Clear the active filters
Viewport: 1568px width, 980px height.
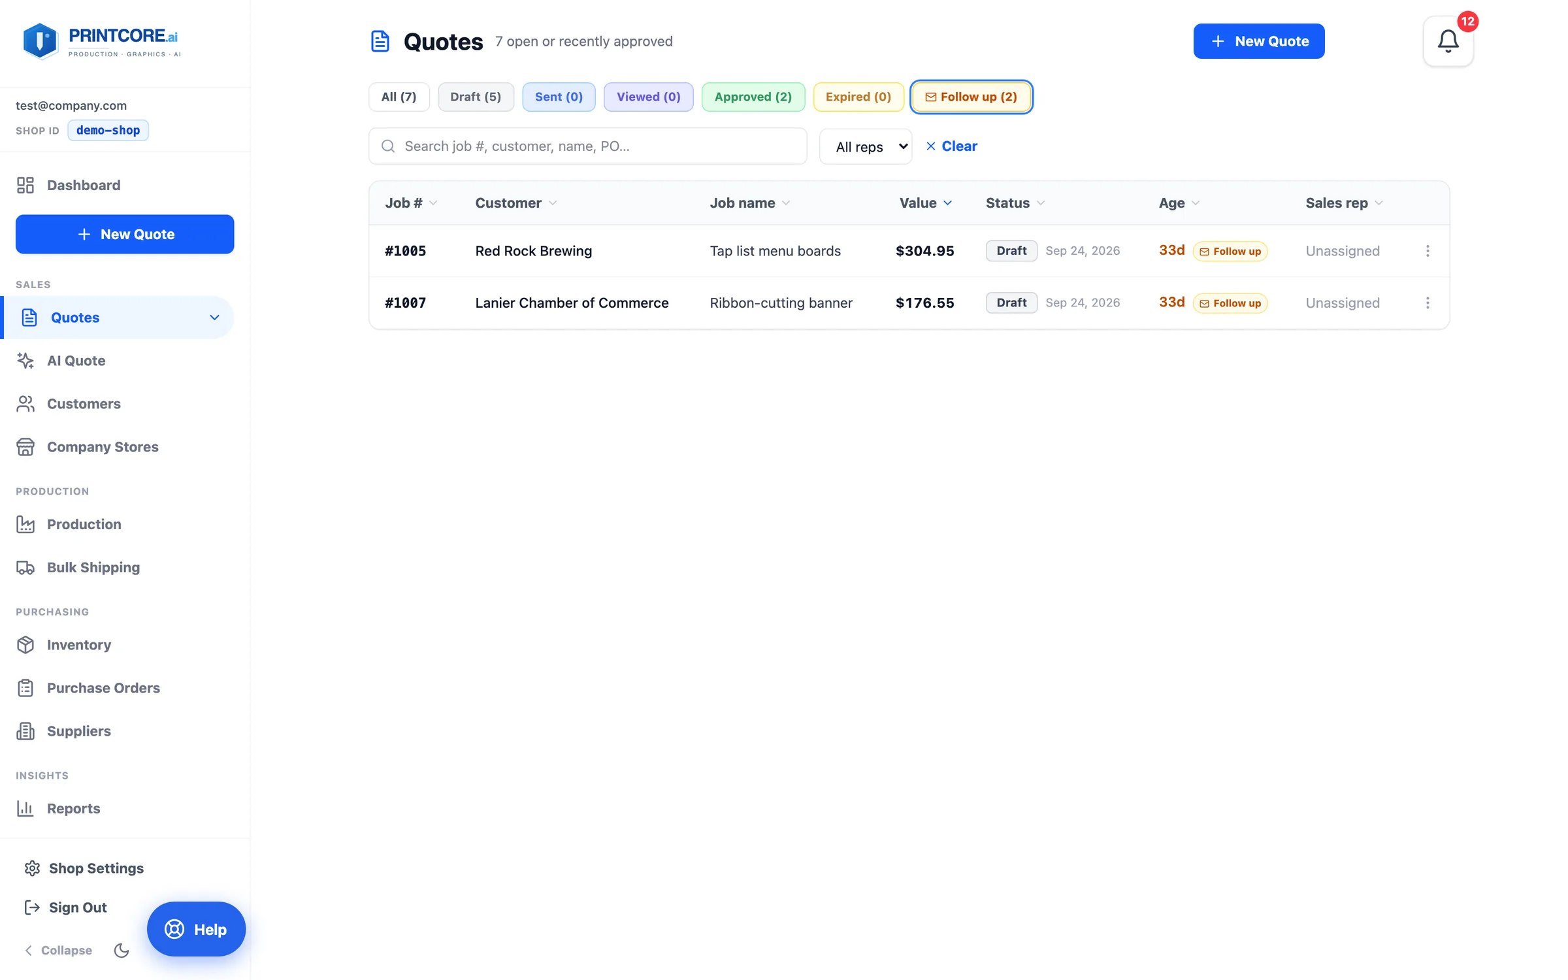click(x=952, y=146)
